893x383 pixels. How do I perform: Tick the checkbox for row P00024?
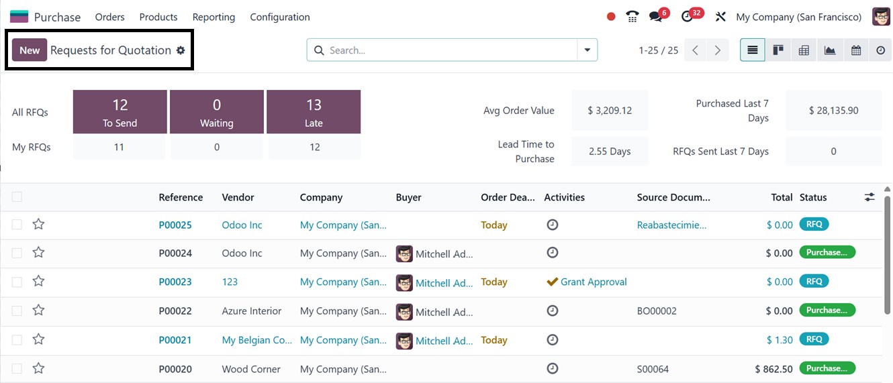17,253
